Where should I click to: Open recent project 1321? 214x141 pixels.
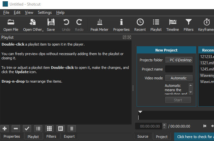206,63
